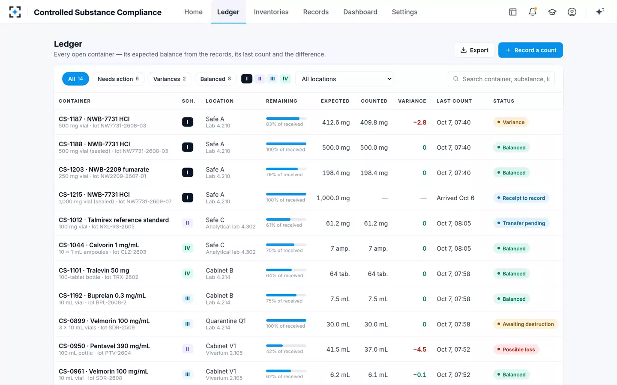Open row CS-1101 · Tralevin 50 mg

pyautogui.click(x=308, y=273)
